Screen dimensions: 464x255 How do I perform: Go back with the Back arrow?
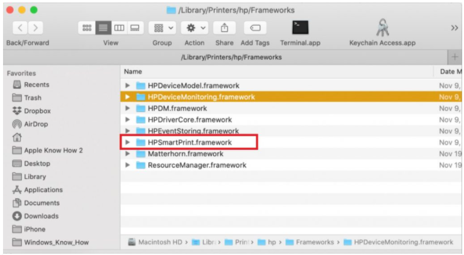[x=19, y=28]
